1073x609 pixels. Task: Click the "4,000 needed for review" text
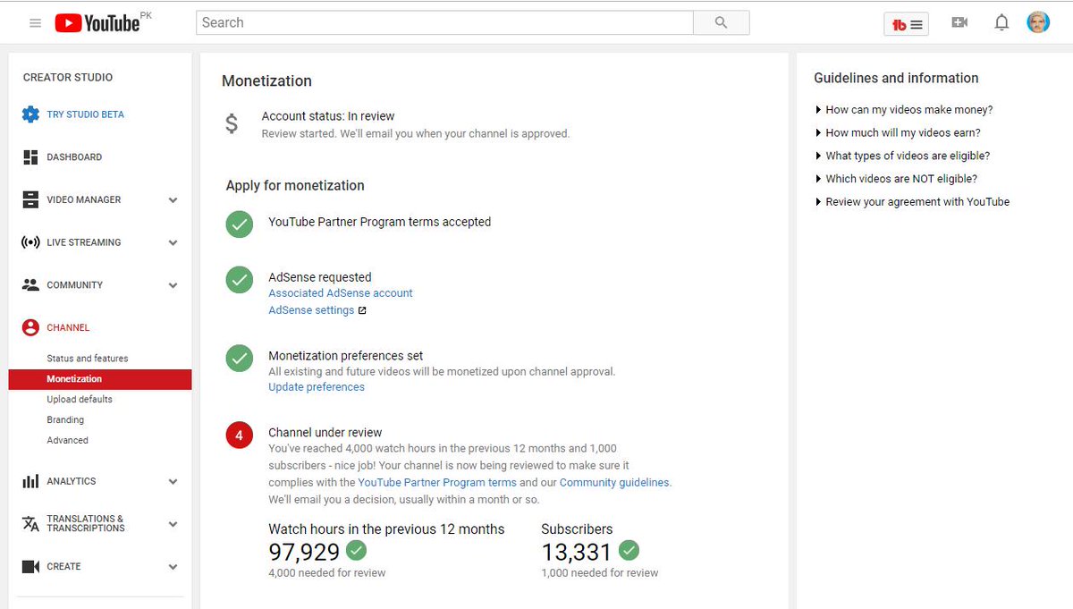pyautogui.click(x=327, y=573)
